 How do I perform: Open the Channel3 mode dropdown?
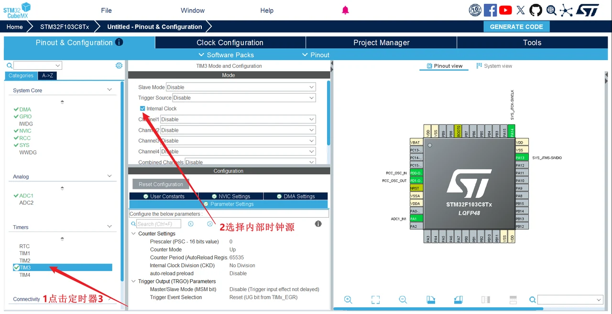[x=238, y=141]
